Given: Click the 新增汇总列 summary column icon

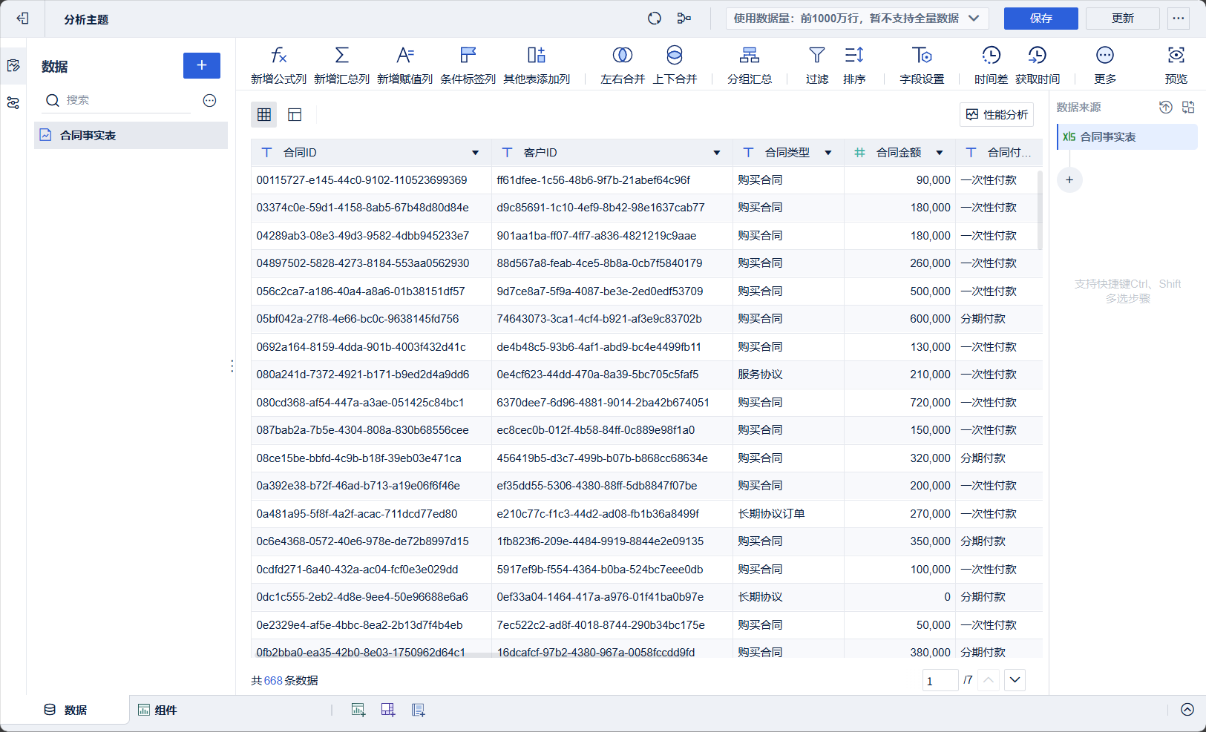Looking at the screenshot, I should [x=341, y=56].
